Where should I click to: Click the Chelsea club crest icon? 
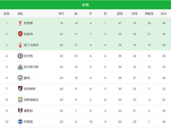point(20,56)
